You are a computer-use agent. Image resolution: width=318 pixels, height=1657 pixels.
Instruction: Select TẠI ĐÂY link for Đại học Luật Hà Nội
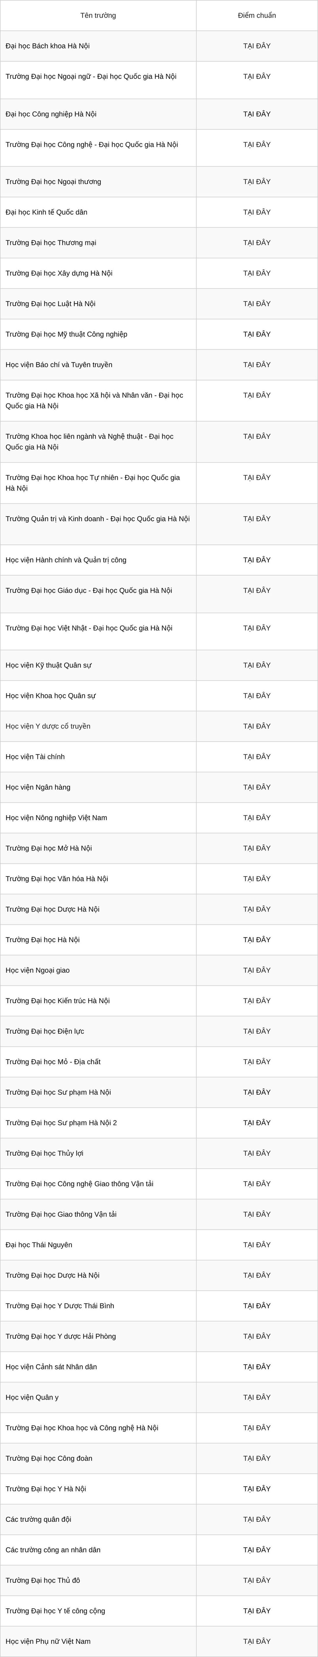pyautogui.click(x=257, y=304)
